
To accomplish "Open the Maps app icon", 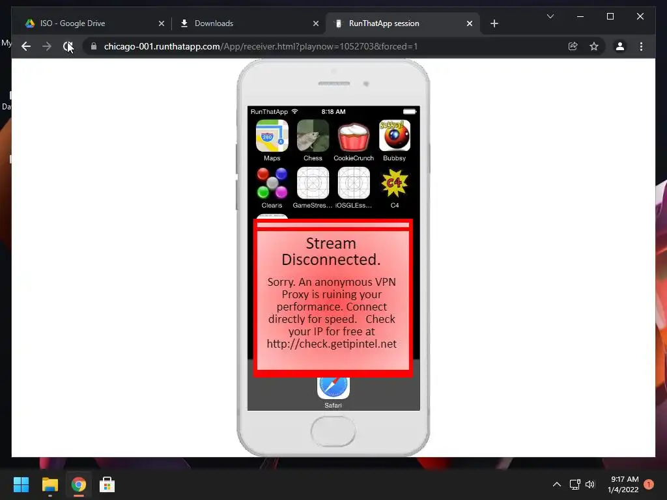I will point(272,135).
